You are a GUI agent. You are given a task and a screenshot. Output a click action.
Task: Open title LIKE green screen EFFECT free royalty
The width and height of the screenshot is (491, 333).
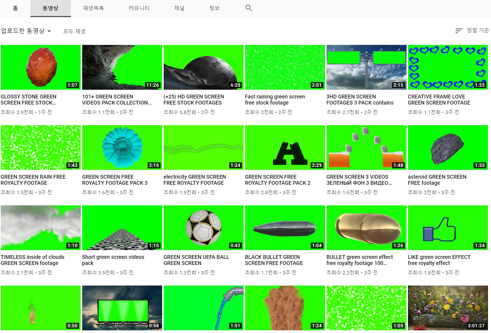[439, 260]
